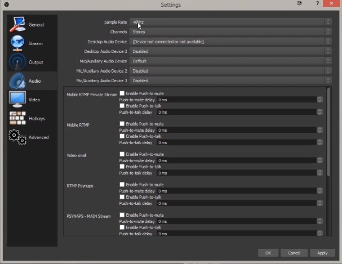Click the 'Video small' source label
Viewport: 342px width, 264px height.
pyautogui.click(x=77, y=155)
